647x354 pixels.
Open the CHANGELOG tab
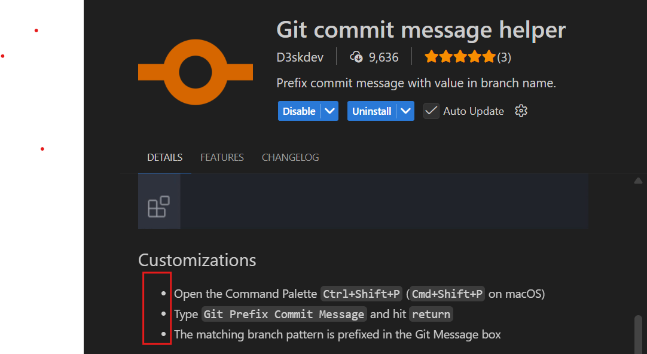click(291, 158)
